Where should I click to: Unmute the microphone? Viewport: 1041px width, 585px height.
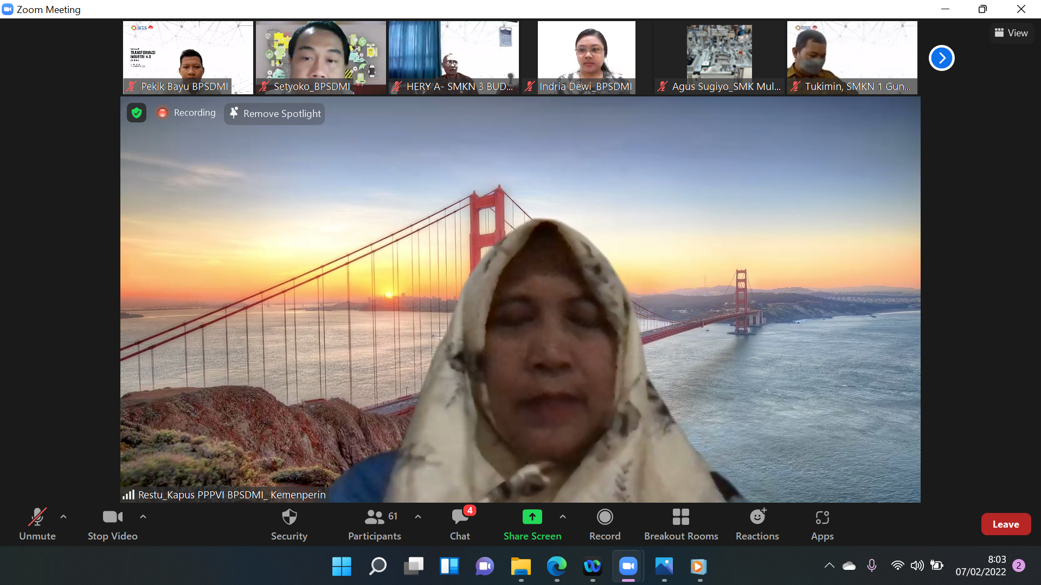coord(37,524)
